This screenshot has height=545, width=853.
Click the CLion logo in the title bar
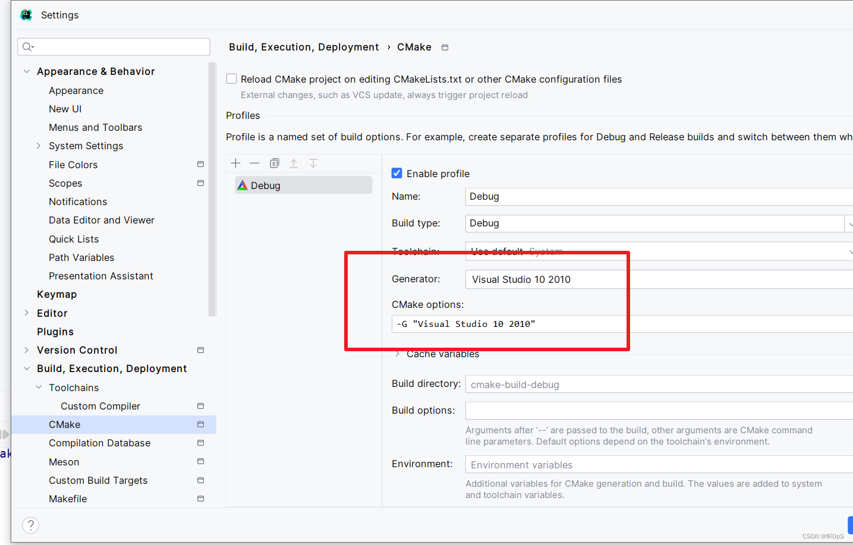26,14
